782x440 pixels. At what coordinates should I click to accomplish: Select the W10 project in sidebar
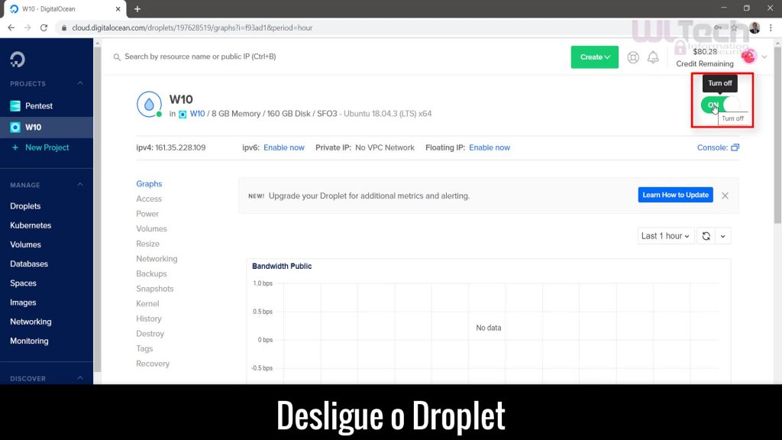[x=47, y=128]
